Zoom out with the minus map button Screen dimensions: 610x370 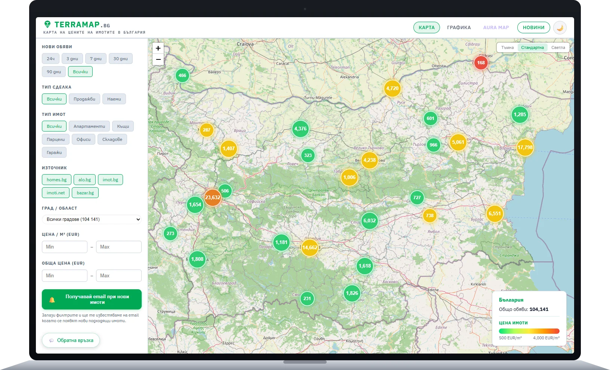(158, 59)
